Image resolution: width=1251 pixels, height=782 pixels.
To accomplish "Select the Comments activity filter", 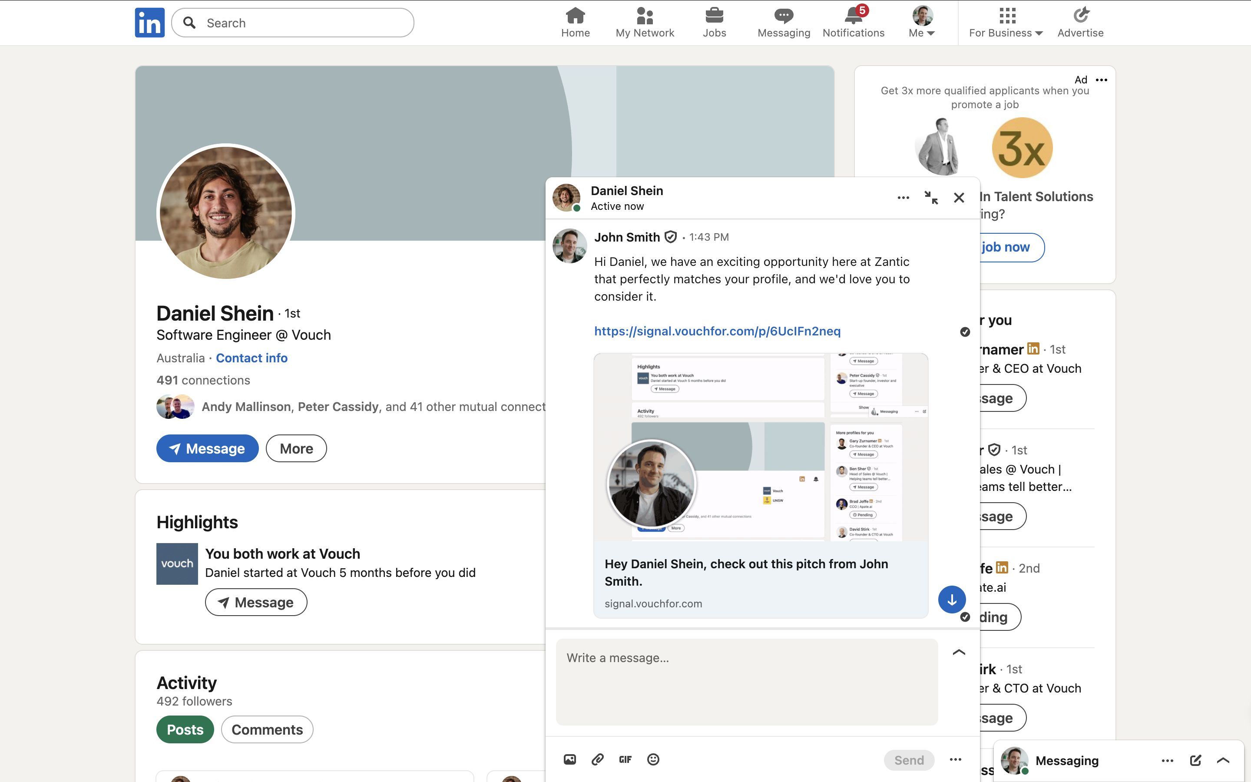I will point(267,729).
